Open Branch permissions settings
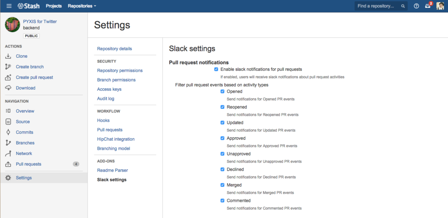448x218 pixels. coord(116,80)
